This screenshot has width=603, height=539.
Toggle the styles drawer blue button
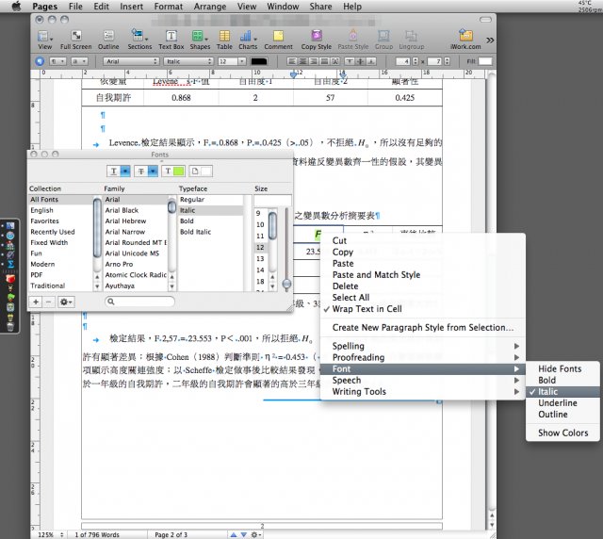pos(40,61)
